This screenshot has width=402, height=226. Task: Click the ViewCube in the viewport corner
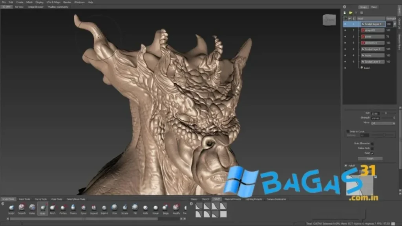(x=329, y=20)
